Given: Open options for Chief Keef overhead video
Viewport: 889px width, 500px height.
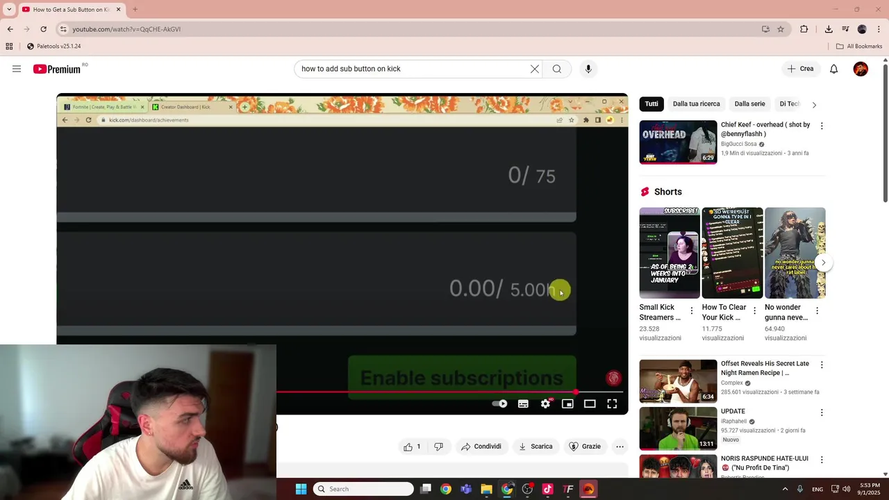Looking at the screenshot, I should tap(822, 126).
